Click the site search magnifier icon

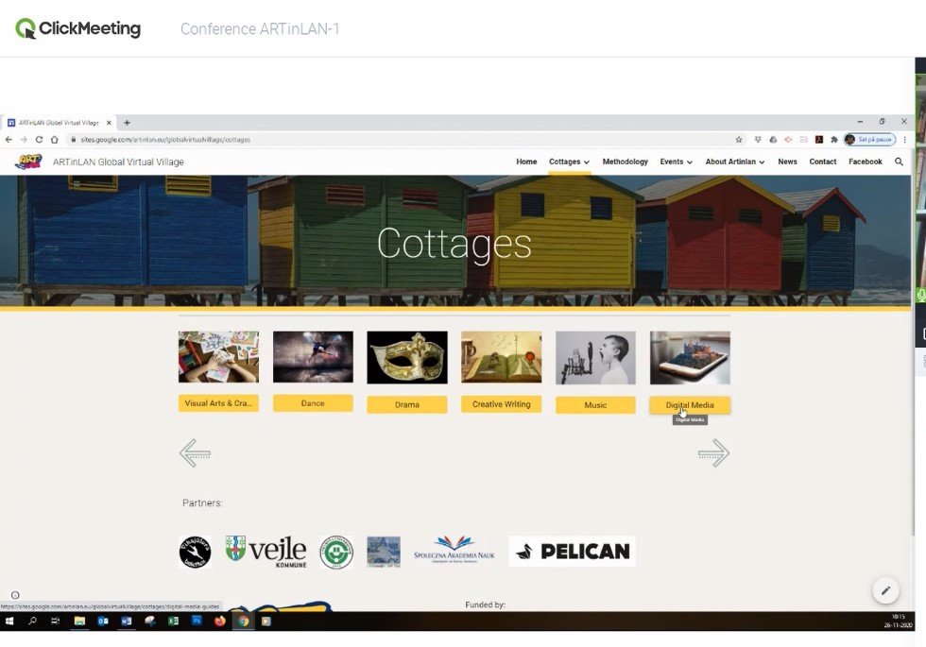(x=899, y=162)
